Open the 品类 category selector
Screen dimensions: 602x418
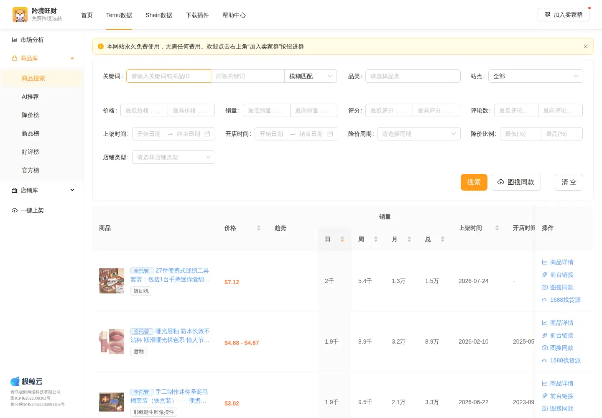(x=413, y=76)
